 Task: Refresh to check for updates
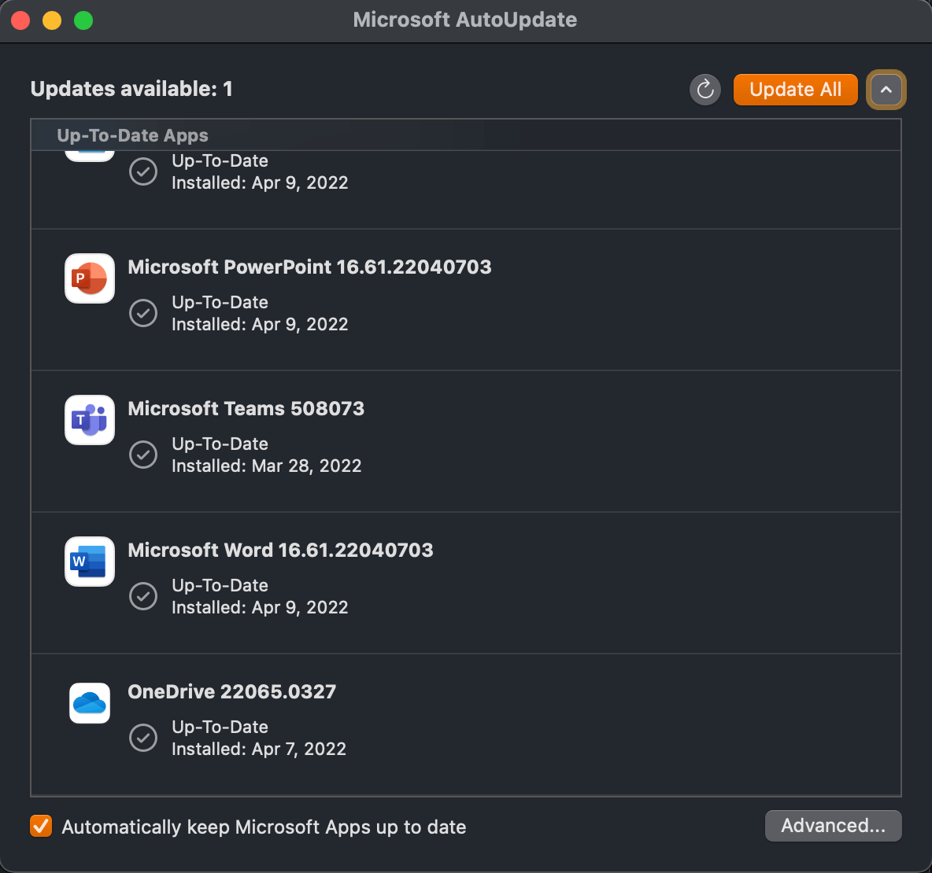(705, 90)
